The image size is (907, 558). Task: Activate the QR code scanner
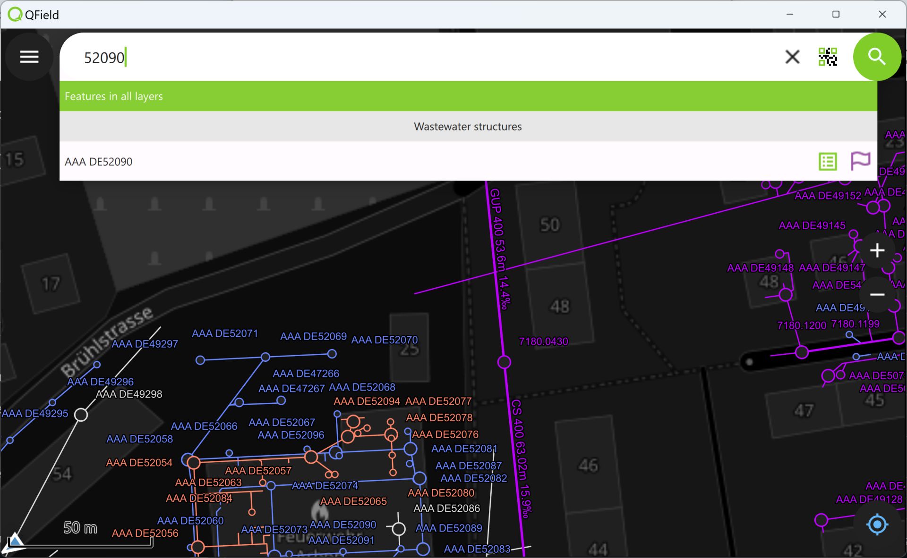coord(827,57)
